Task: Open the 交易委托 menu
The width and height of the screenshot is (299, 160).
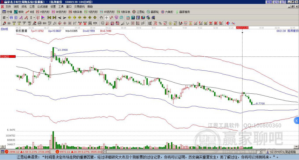Action: tap(79, 6)
